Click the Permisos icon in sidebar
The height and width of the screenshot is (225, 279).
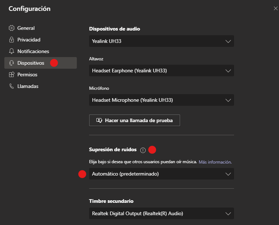pos(11,75)
